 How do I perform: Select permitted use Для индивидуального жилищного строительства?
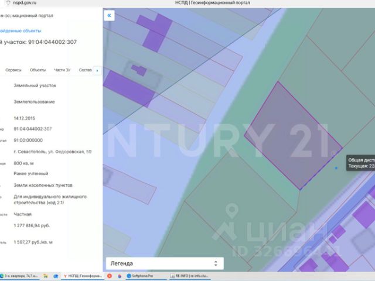pos(50,200)
